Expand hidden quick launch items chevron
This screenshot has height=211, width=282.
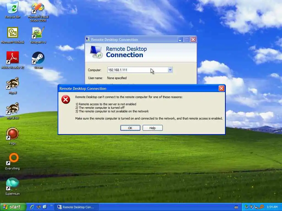coord(51,206)
